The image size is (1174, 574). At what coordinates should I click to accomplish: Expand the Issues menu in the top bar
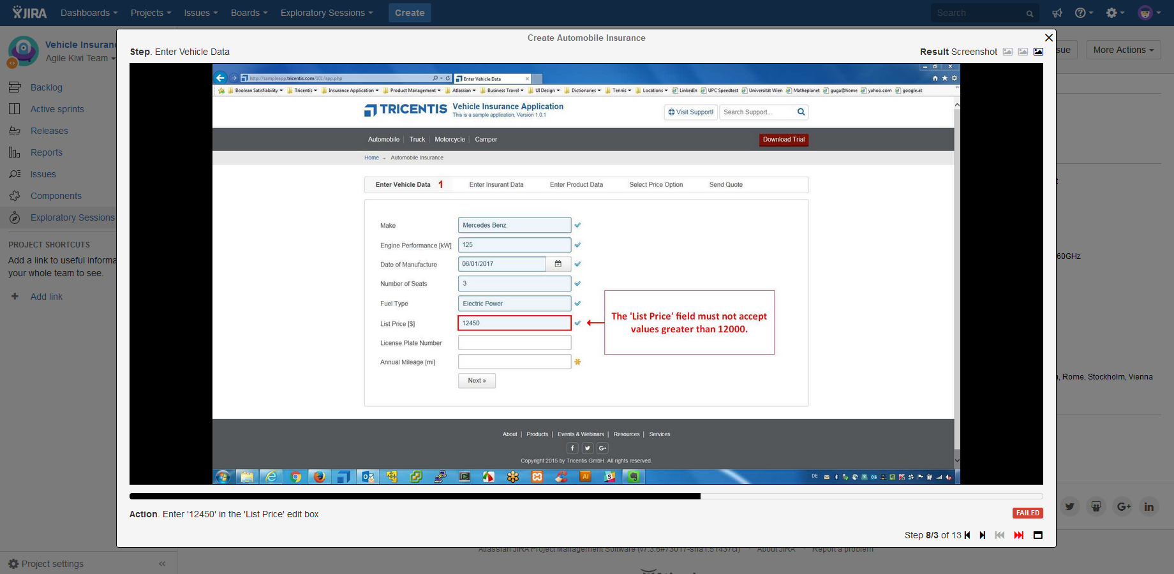[201, 13]
